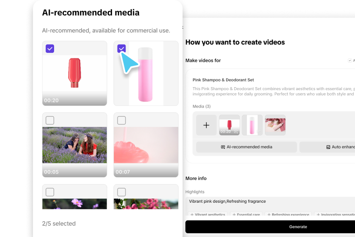Edit the Pink Shampoo & Deodorant Set title

click(223, 80)
